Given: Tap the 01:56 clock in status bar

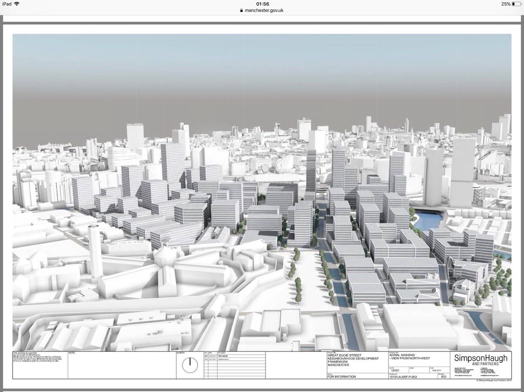Looking at the screenshot, I should tap(262, 4).
